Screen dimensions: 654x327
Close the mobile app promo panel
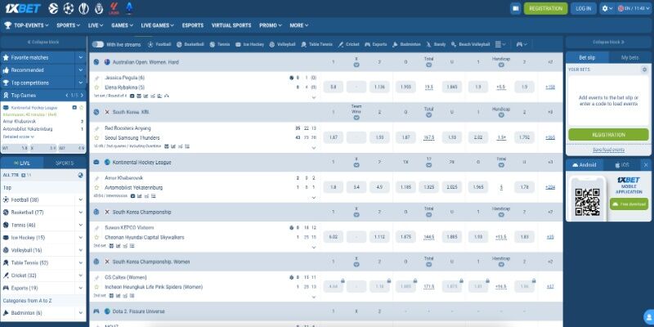[646, 165]
